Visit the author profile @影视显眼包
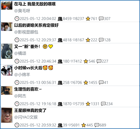This screenshot has height=129, width=140. pos(26,32)
